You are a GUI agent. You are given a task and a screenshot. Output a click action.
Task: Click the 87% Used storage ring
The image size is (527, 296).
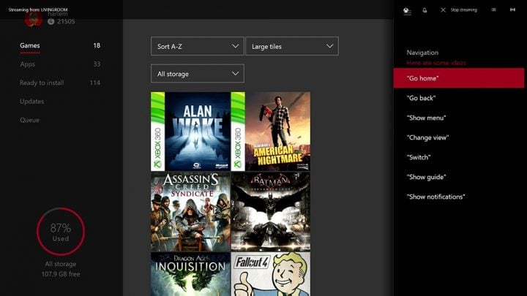61,232
